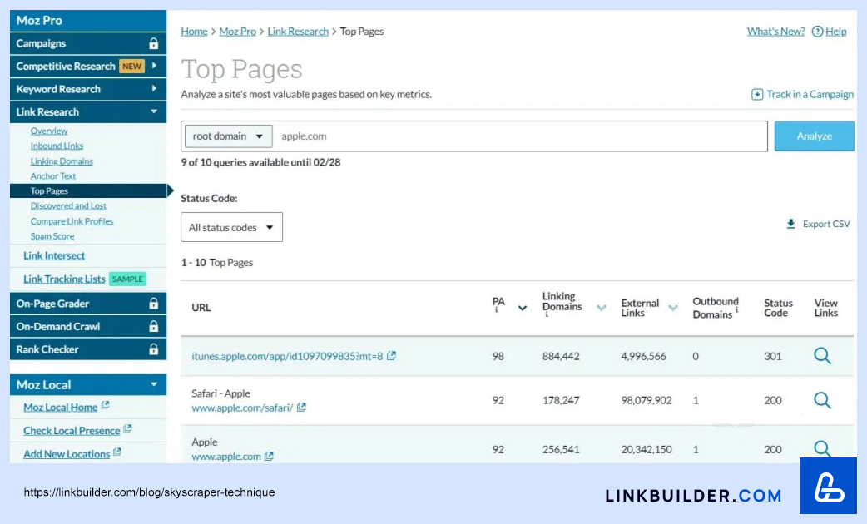Open Moz Local Home link
This screenshot has width=867, height=524.
pyautogui.click(x=60, y=408)
